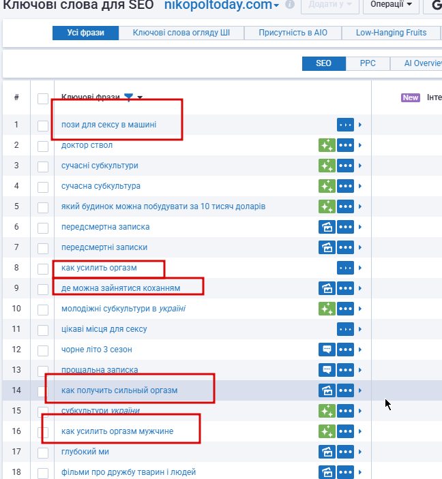This screenshot has height=479, width=442.
Task: Click the purple New badge
Action: click(x=411, y=97)
